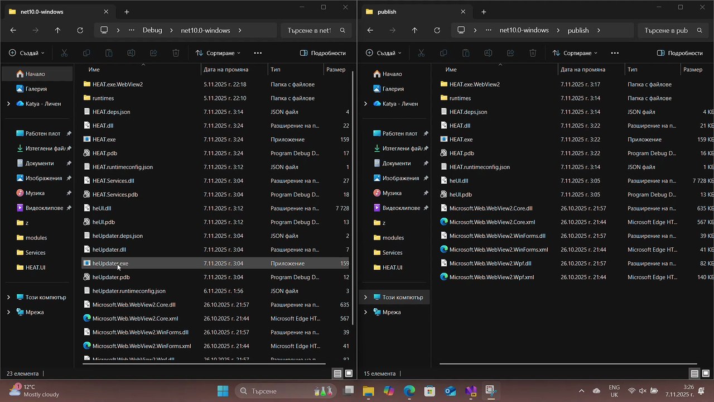
Task: Click Share icon in publish window toolbar
Action: [510, 53]
